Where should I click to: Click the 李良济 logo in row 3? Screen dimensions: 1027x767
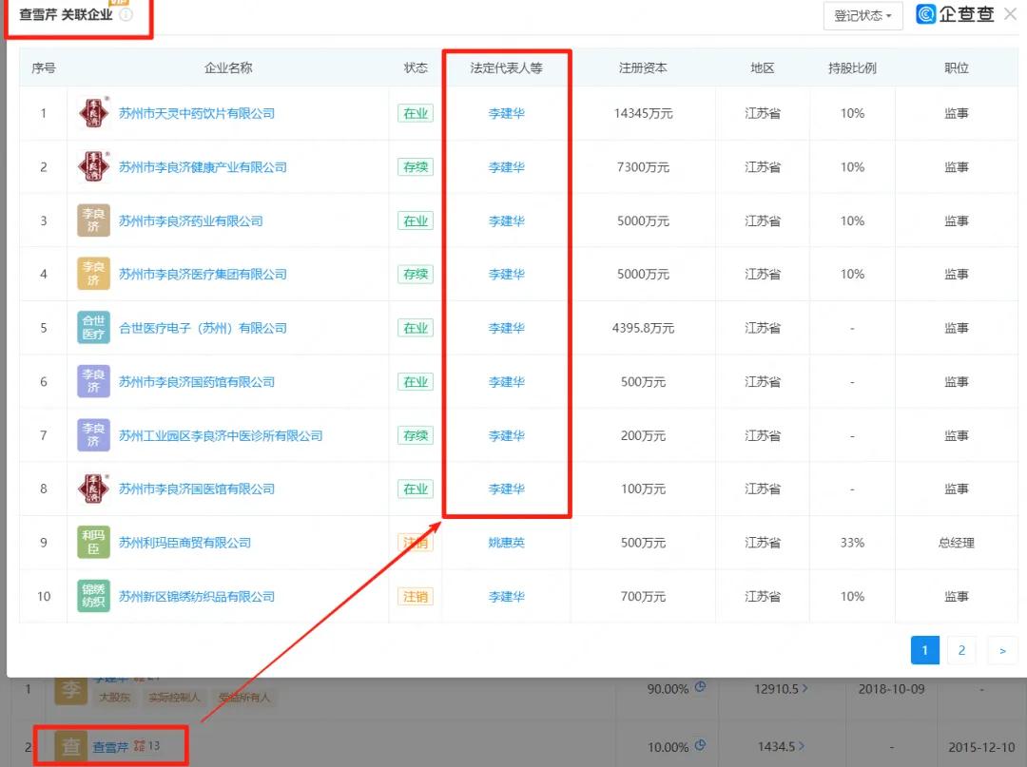[92, 221]
